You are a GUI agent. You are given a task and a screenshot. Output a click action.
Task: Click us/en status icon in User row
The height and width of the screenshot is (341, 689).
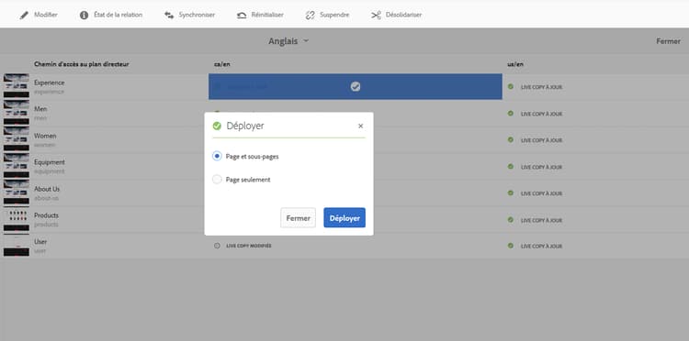click(511, 246)
